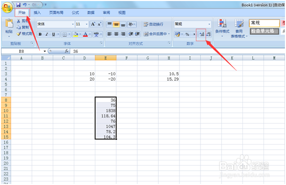
Task: Switch to the 数据 (Data) tab
Action: [x=91, y=12]
